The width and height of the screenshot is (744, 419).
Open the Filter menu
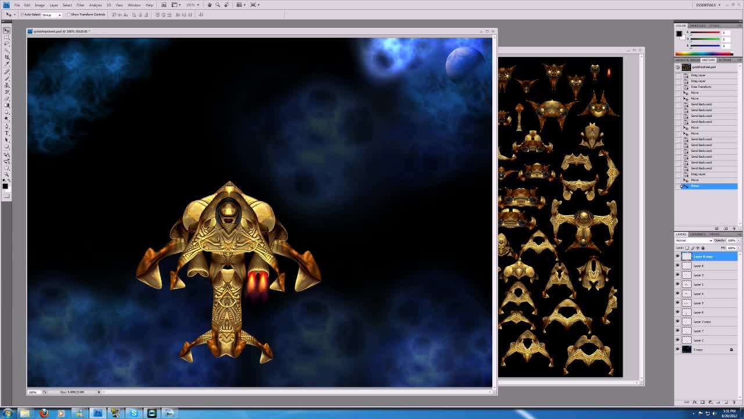pos(80,5)
